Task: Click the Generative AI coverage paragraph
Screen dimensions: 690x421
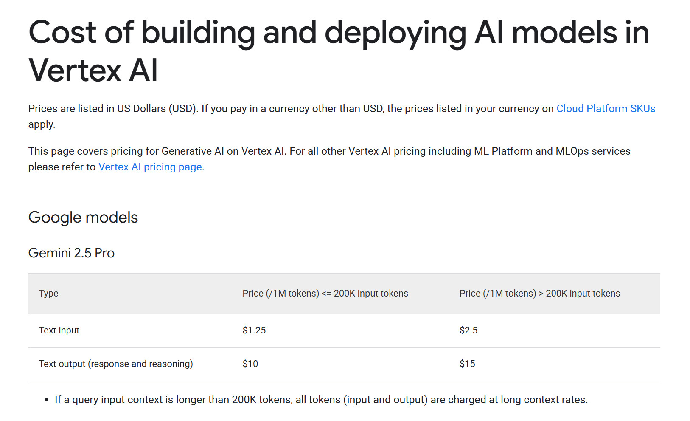Action: tap(329, 151)
